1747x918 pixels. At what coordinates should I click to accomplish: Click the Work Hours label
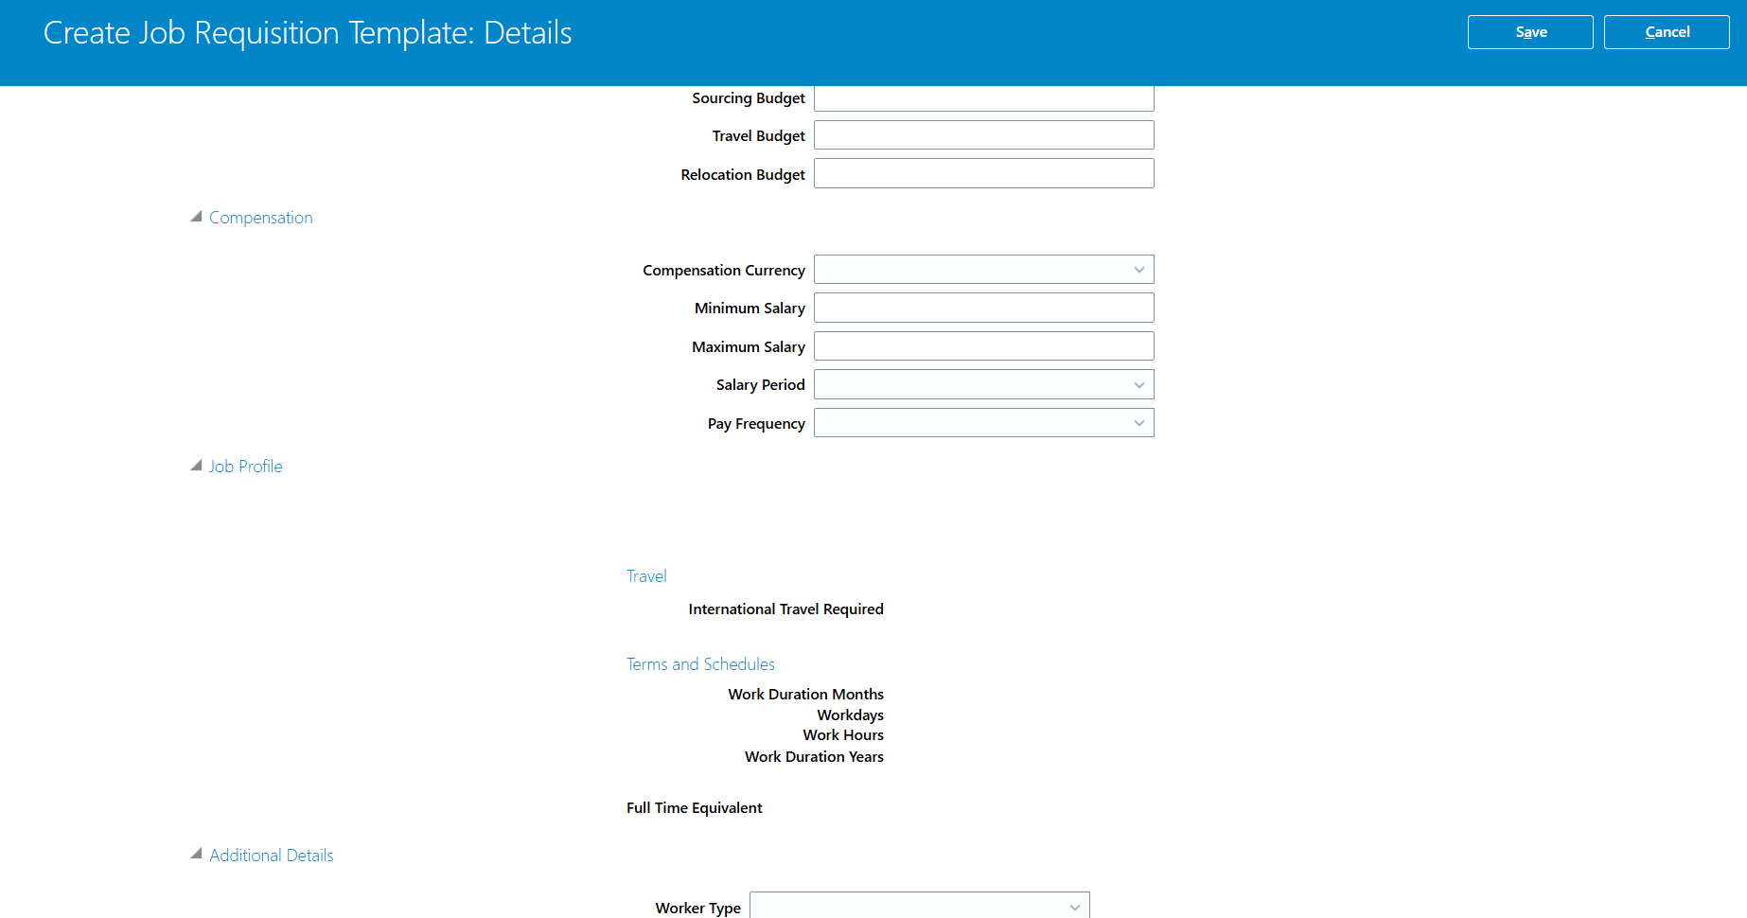843,735
